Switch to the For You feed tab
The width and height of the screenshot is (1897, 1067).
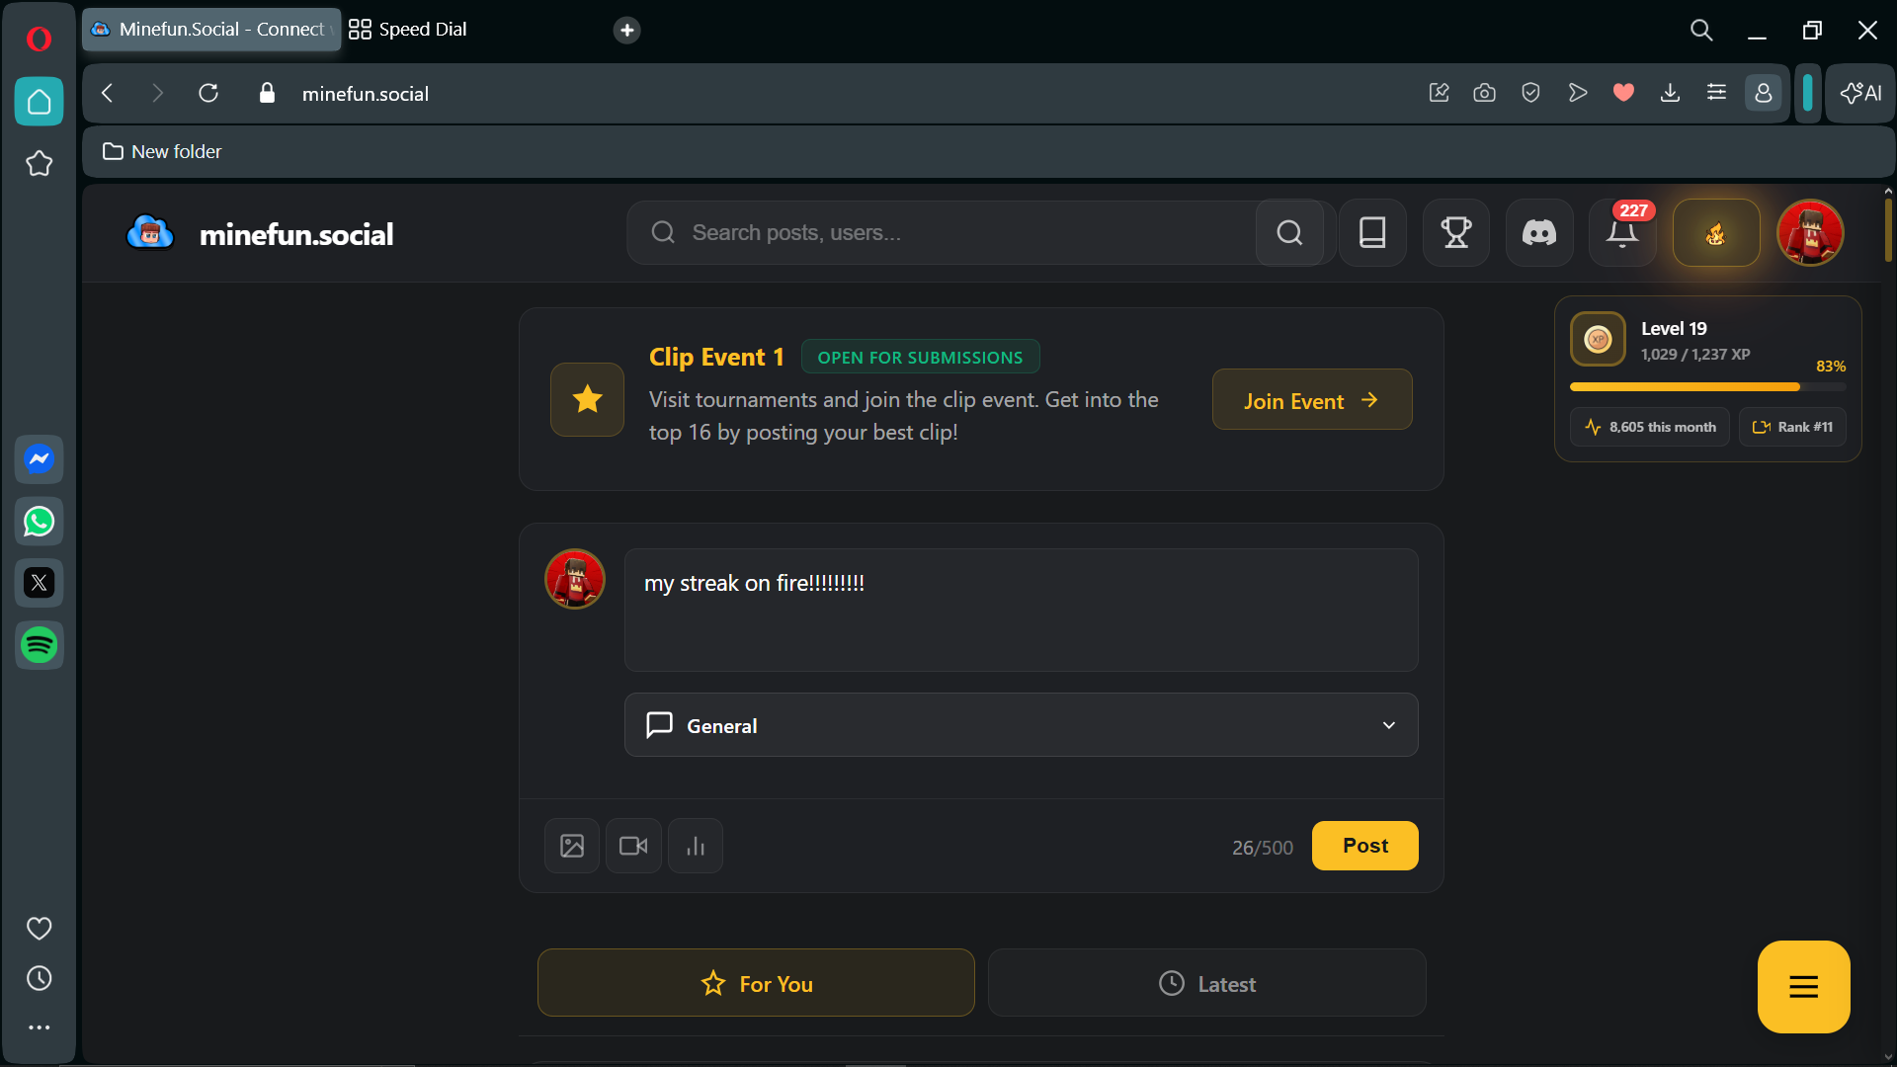[756, 983]
